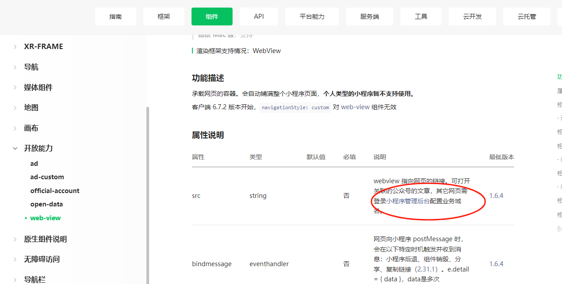Expand the 媒体组件 section chevron
The width and height of the screenshot is (562, 284).
point(15,87)
